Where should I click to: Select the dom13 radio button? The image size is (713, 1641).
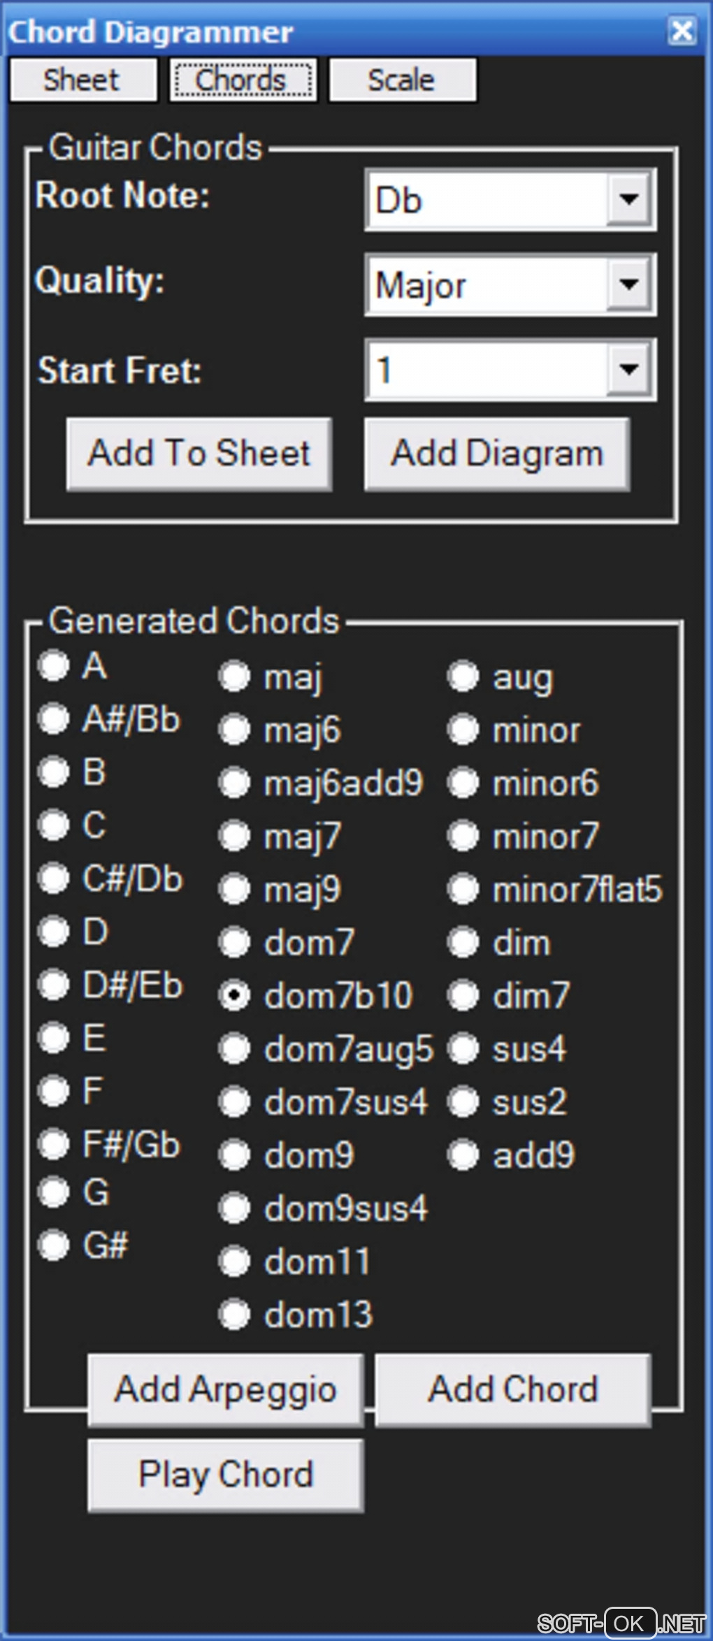[235, 1315]
